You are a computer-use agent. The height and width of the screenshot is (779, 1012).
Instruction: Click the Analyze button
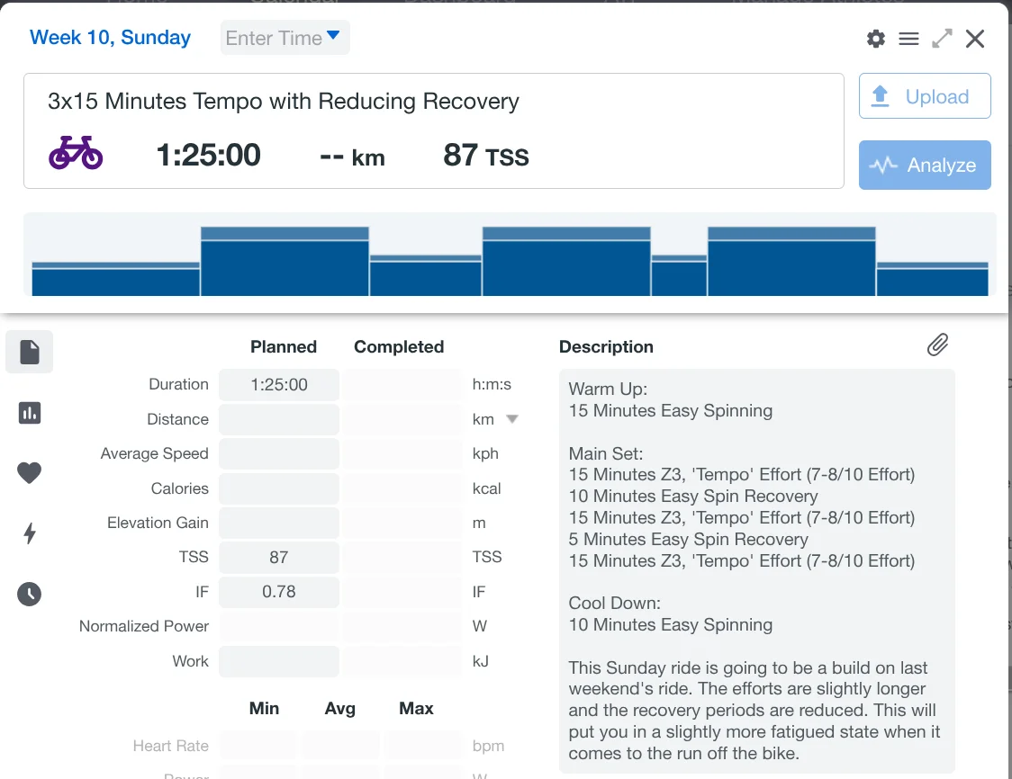(x=925, y=165)
